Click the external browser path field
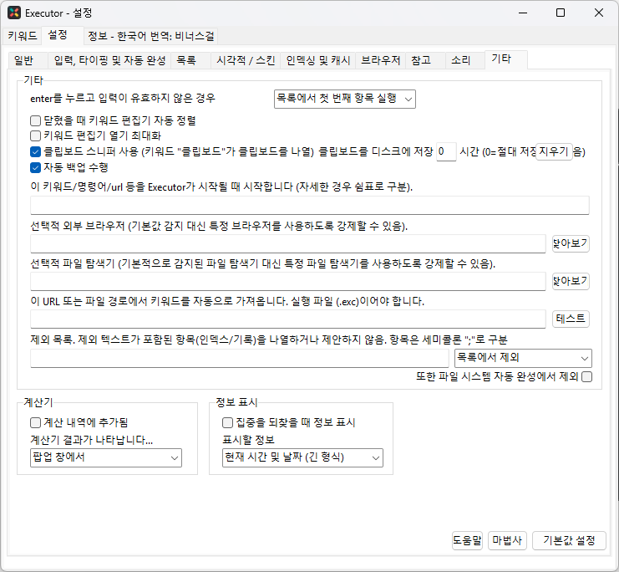Screen dimensions: 619x572 [288, 243]
